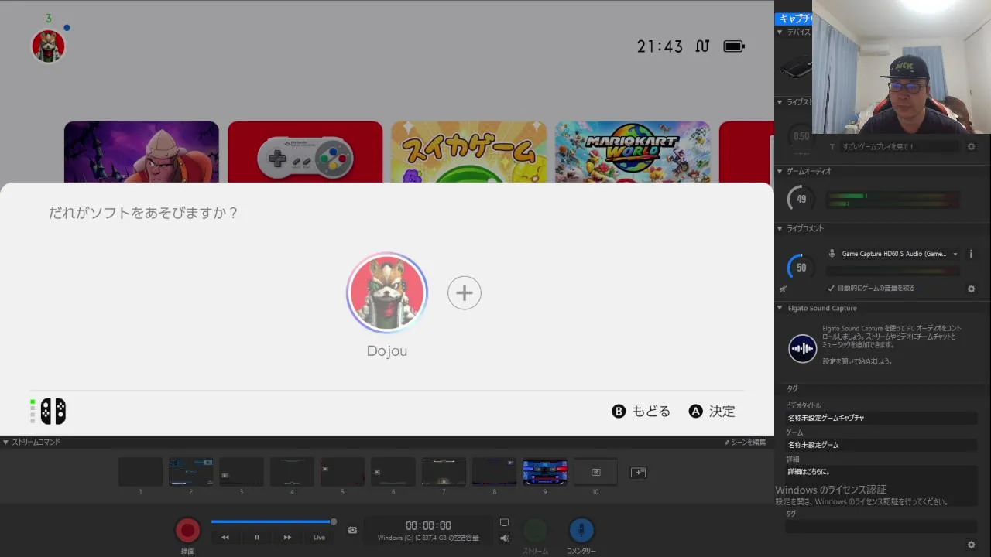This screenshot has width=991, height=557.
Task: Open Game Capture HD60 S Audio dropdown
Action: 898,254
